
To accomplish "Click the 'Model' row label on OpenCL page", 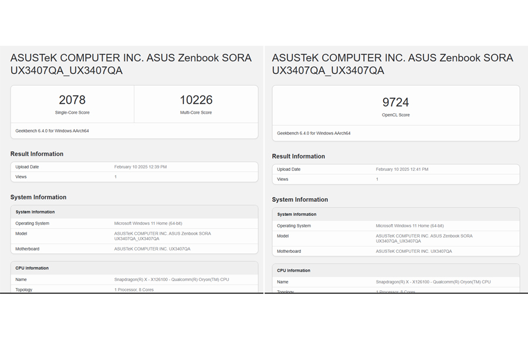I will 283,236.
